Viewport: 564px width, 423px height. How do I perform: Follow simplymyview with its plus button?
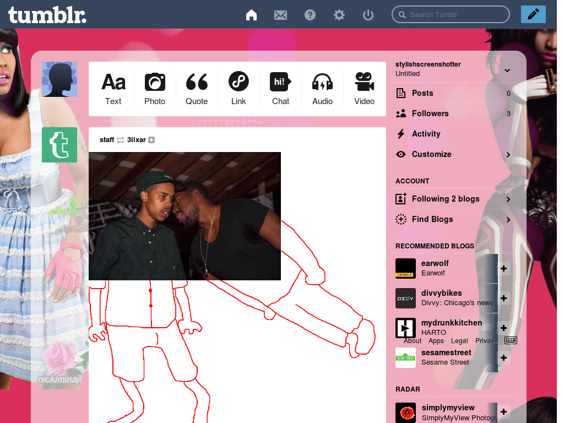(x=503, y=412)
